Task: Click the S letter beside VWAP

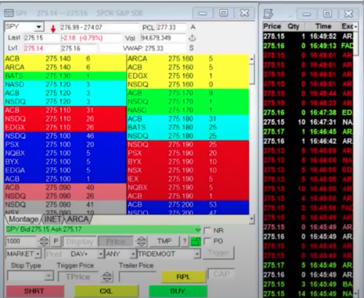Action: click(191, 48)
